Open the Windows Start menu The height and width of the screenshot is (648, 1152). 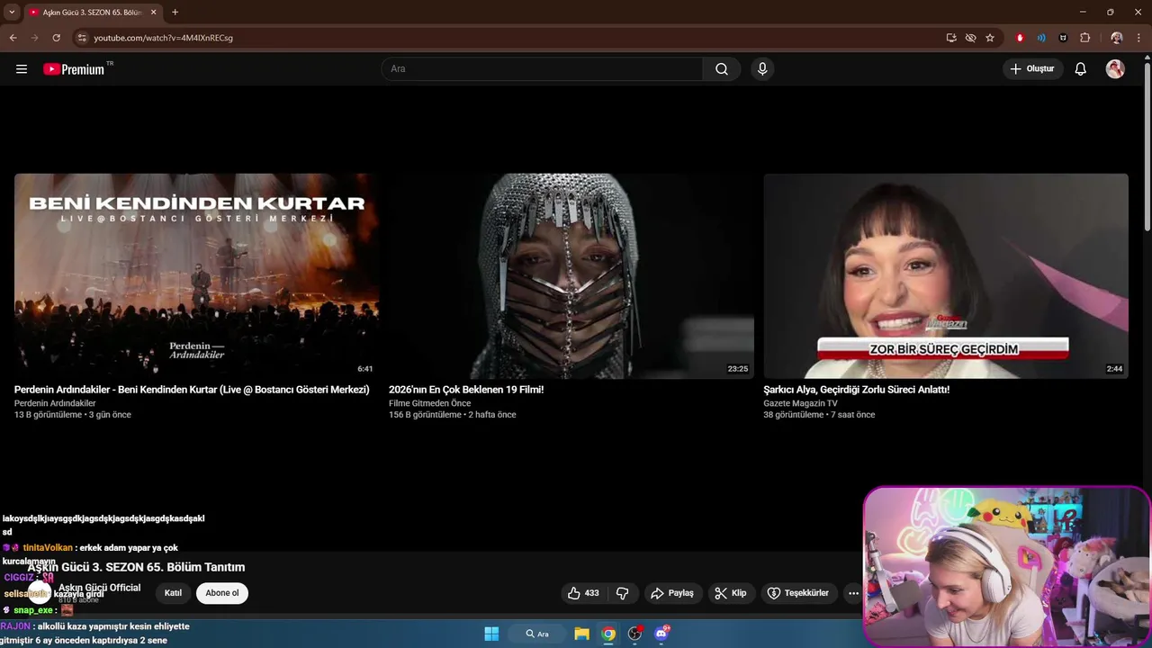point(491,634)
